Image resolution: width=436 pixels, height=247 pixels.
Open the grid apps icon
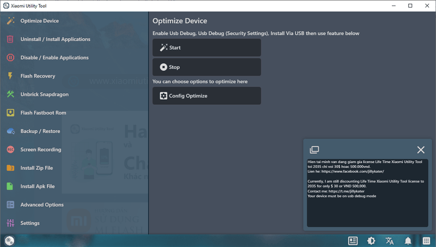point(426,240)
